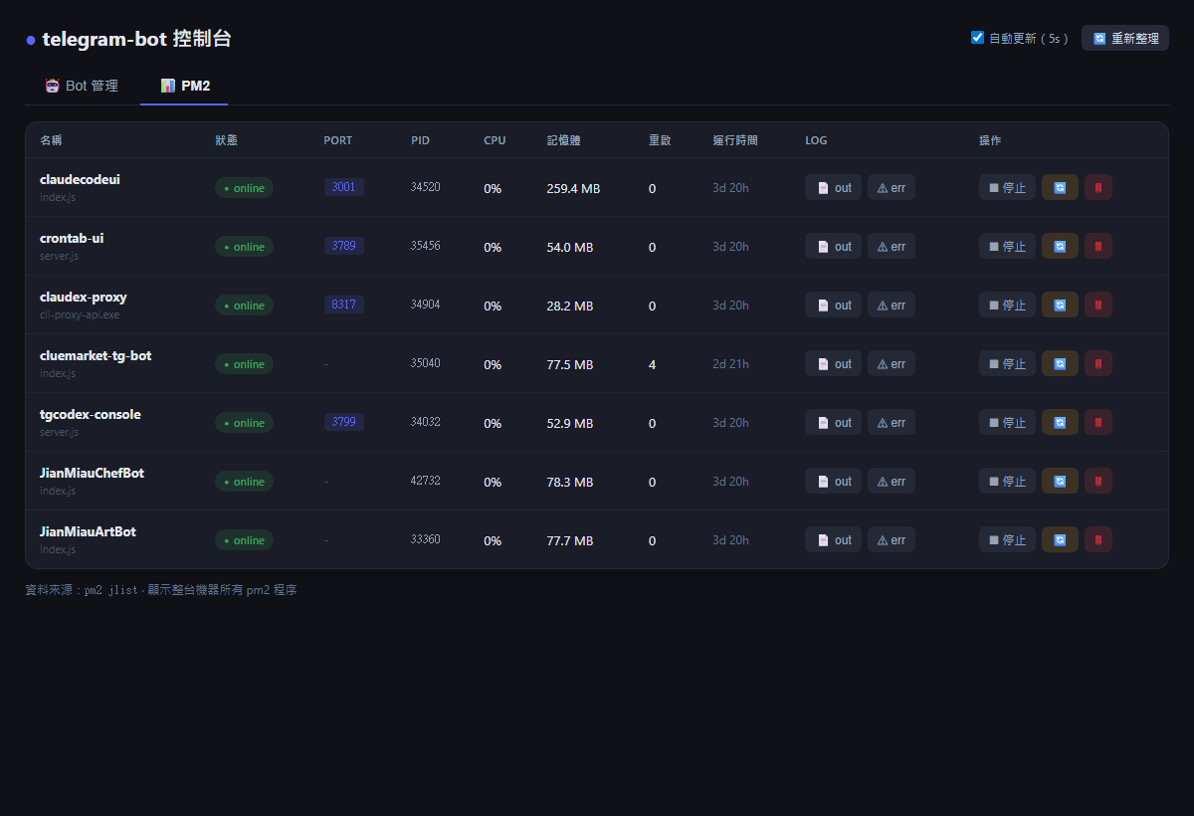Stop the JianMiauChefBot process with 停止
This screenshot has height=816, width=1194.
[1007, 481]
